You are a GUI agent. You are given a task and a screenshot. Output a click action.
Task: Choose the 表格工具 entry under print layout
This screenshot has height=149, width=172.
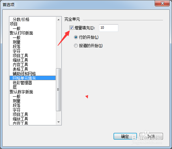click(20, 69)
